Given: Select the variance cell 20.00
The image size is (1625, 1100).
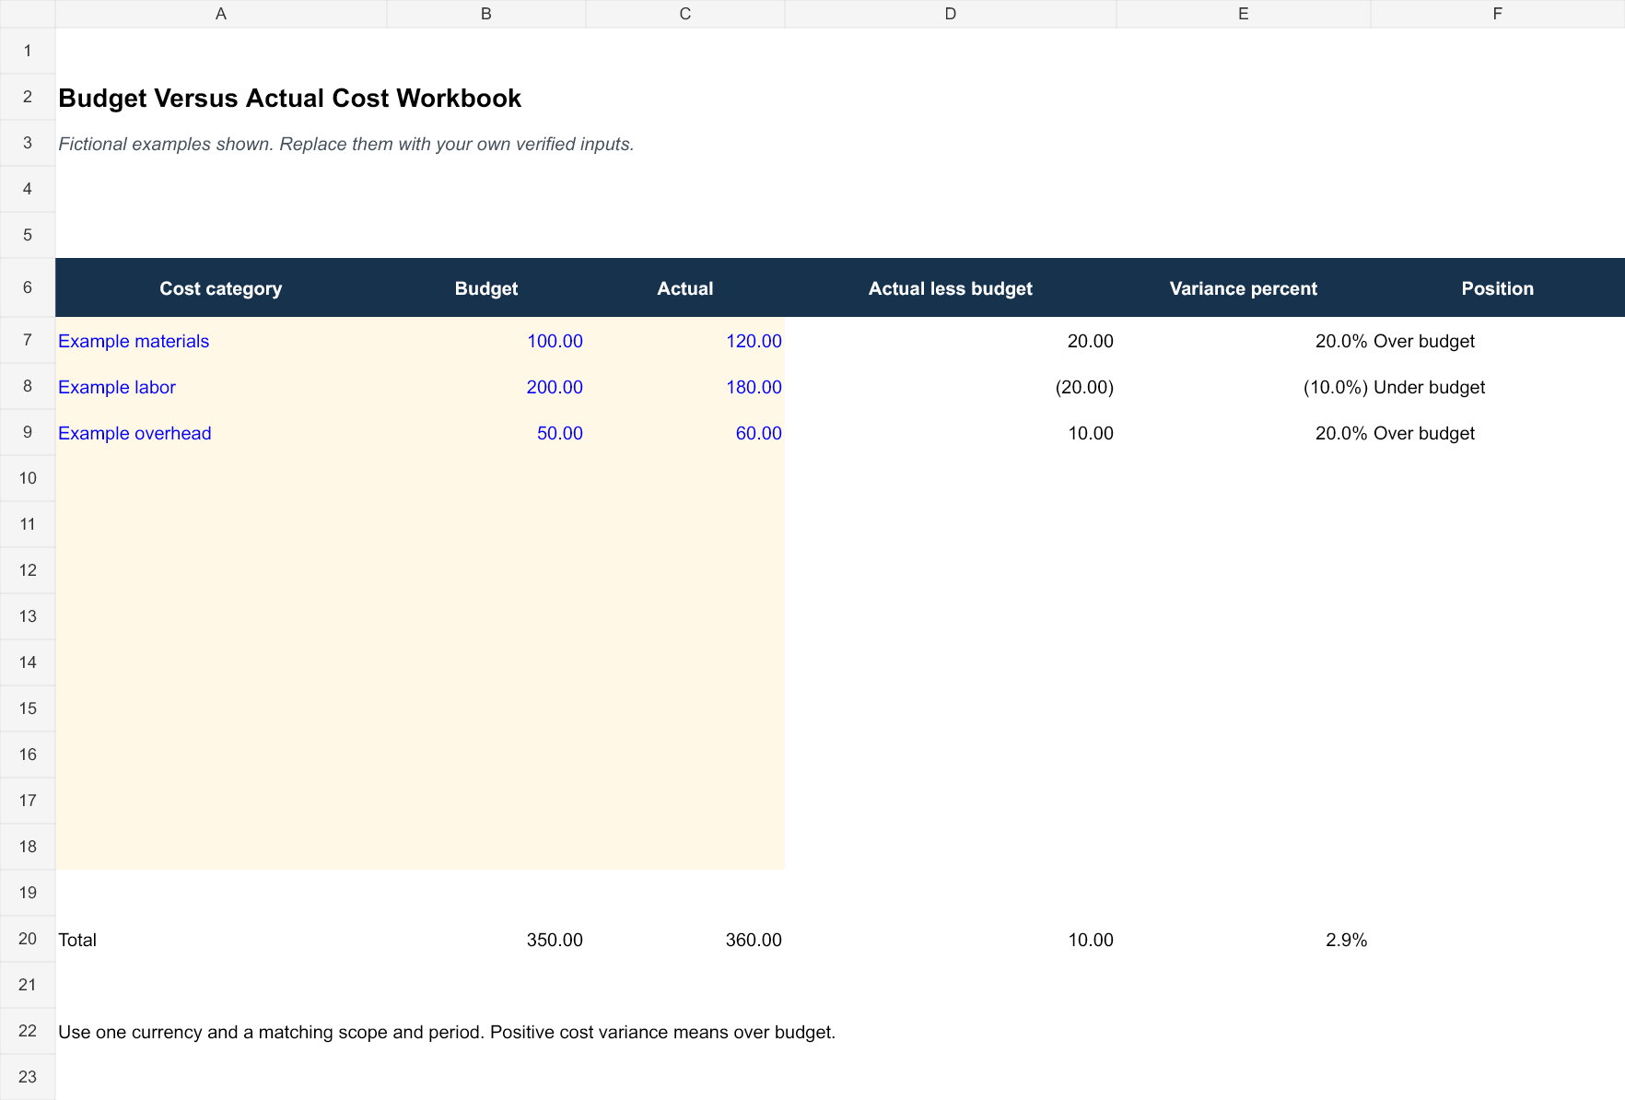Looking at the screenshot, I should tap(951, 340).
